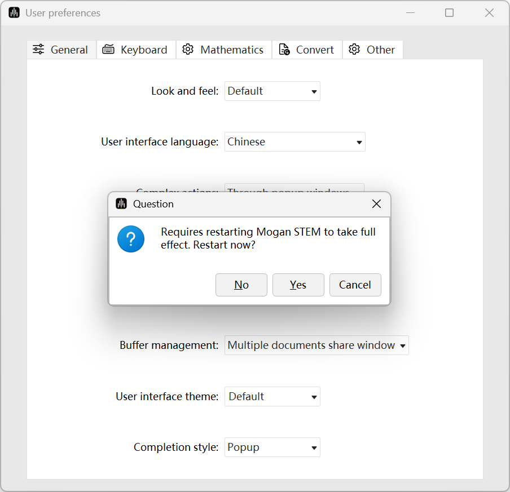This screenshot has width=510, height=492.
Task: Maximize the User preferences window
Action: click(x=449, y=13)
